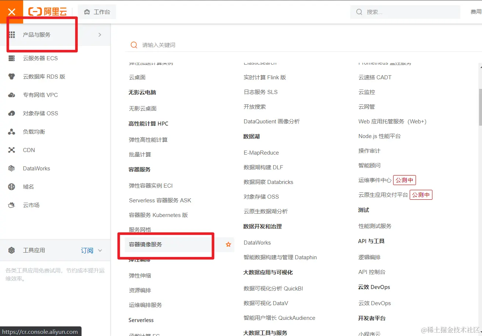
Task: Collapse the 工具应用 section chevron
Action: 100,250
